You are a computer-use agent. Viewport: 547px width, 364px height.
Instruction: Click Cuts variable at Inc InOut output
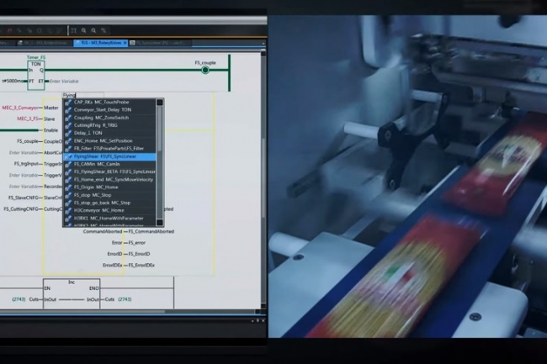(109, 299)
